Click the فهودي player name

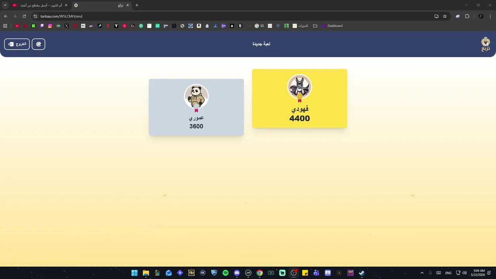click(300, 108)
